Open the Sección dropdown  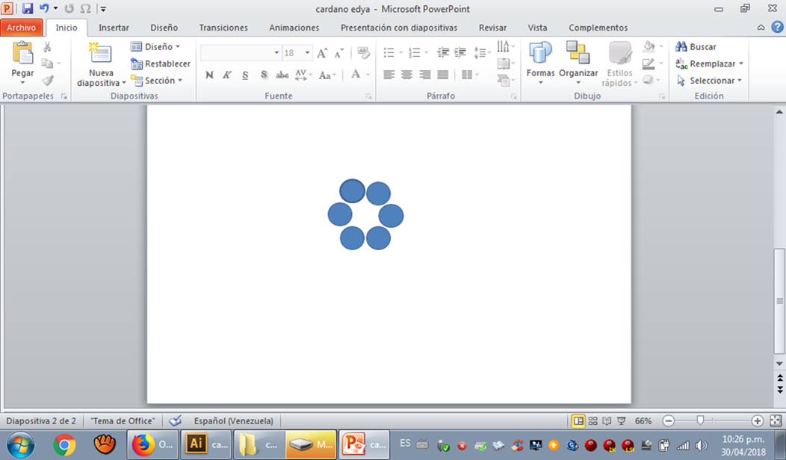coord(156,80)
